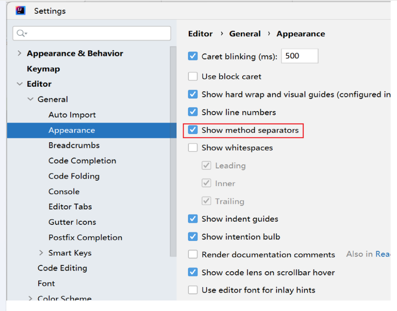Uncheck Show method separators
This screenshot has width=397, height=311.
click(193, 130)
